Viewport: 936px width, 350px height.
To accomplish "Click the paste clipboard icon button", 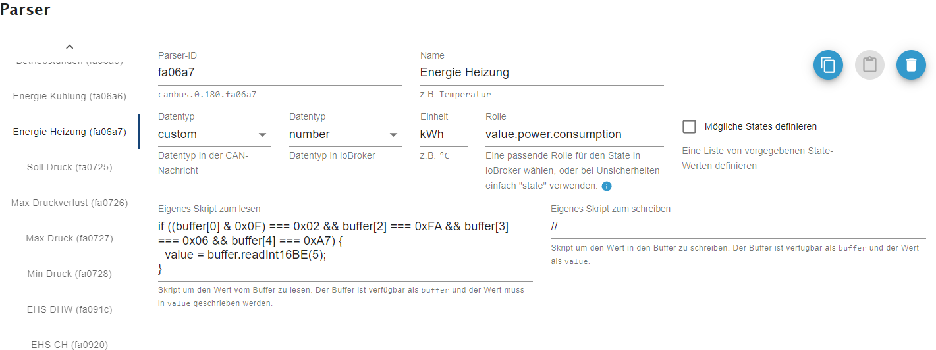I will point(869,65).
